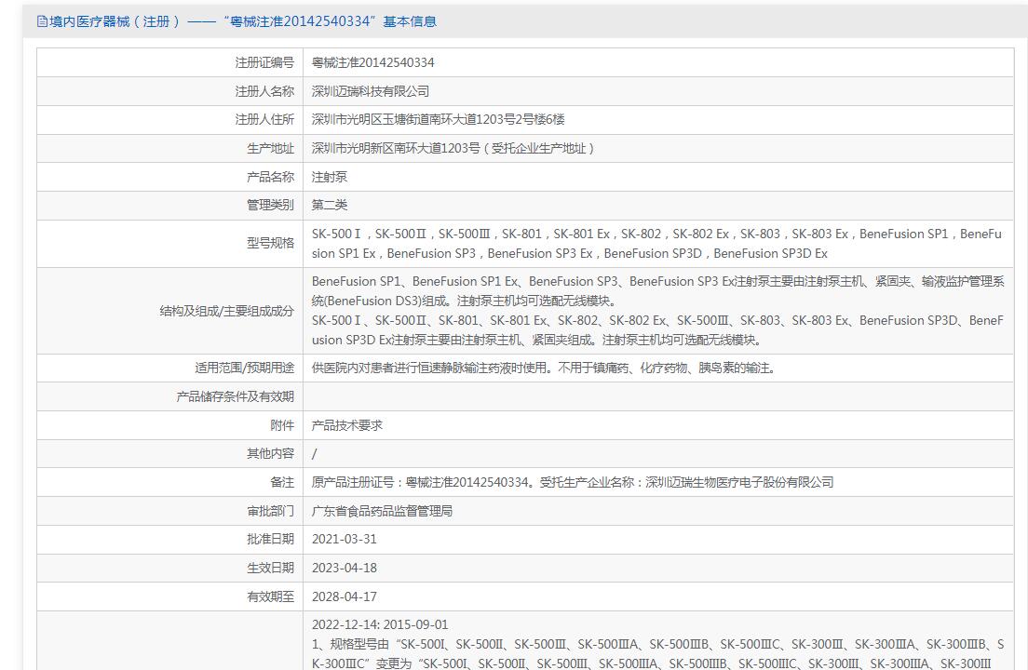Click the 备注 remark text

(x=573, y=483)
